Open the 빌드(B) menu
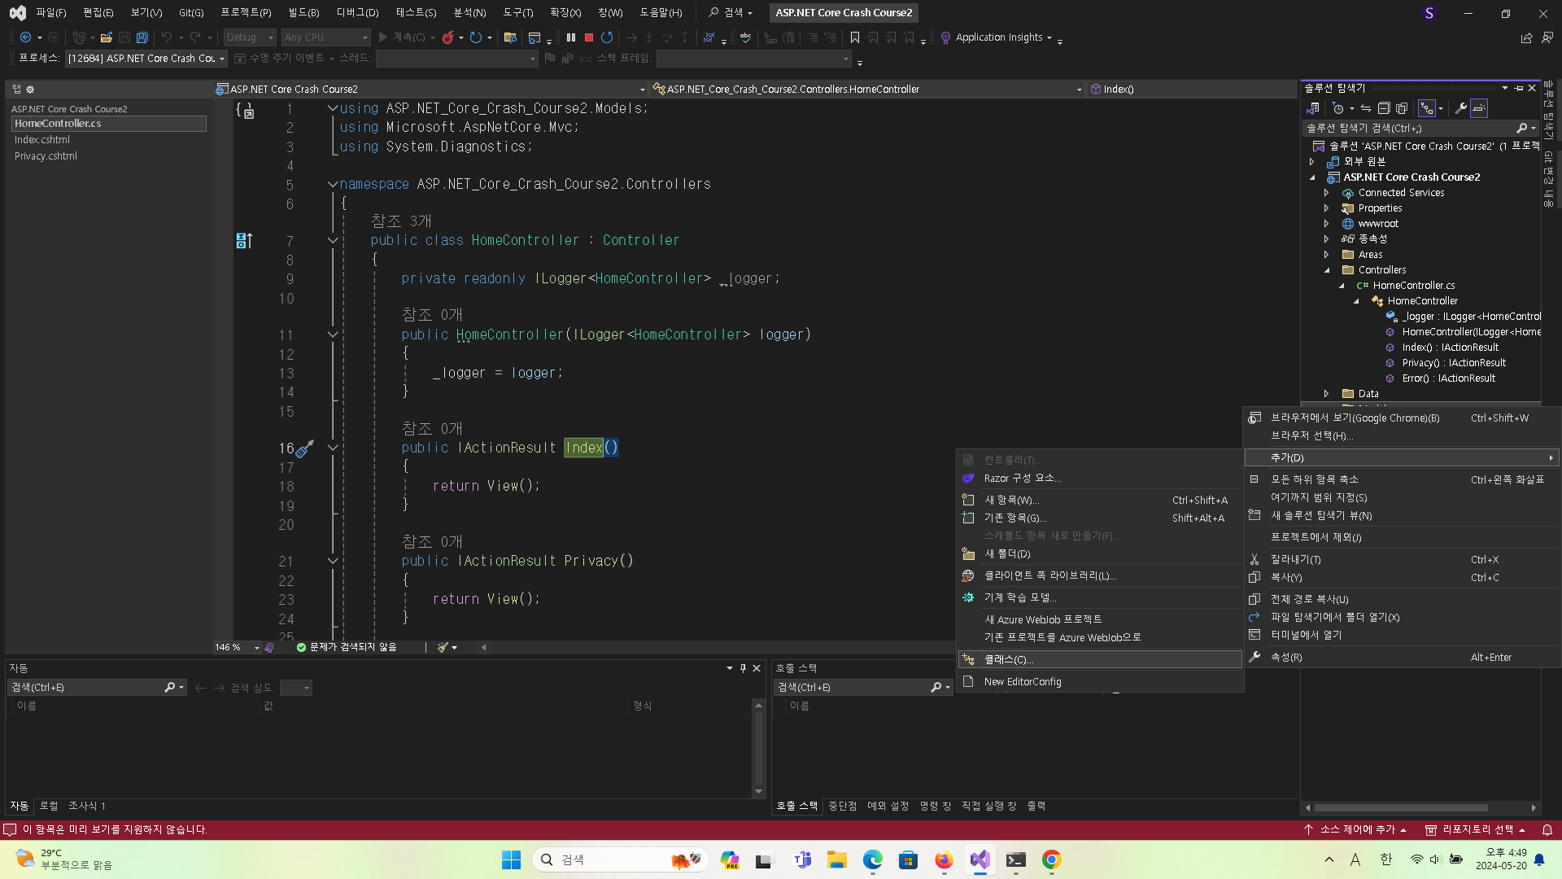 pyautogui.click(x=303, y=12)
